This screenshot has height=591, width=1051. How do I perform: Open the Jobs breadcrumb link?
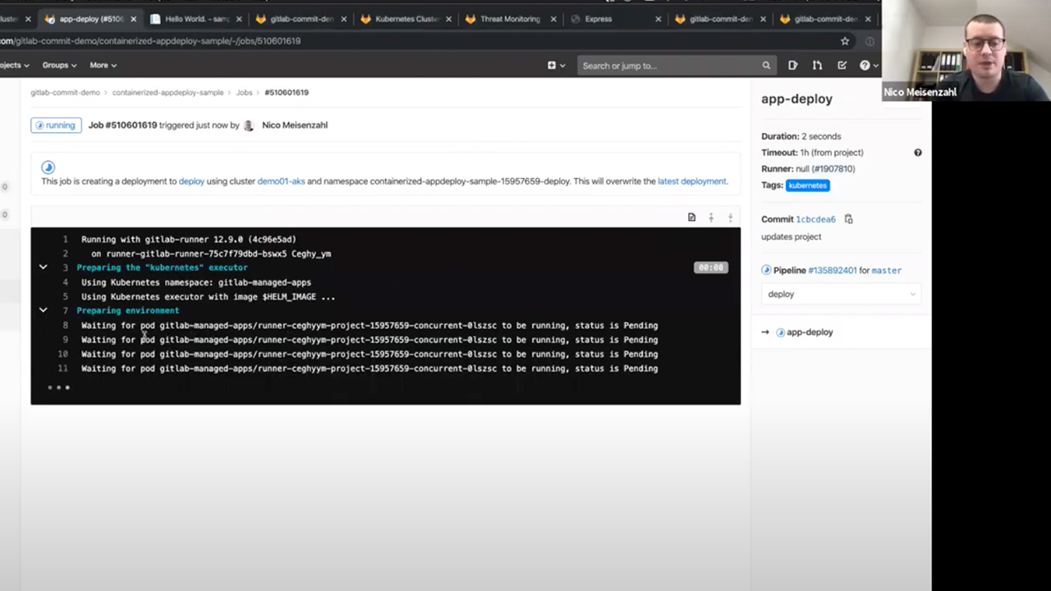tap(244, 93)
